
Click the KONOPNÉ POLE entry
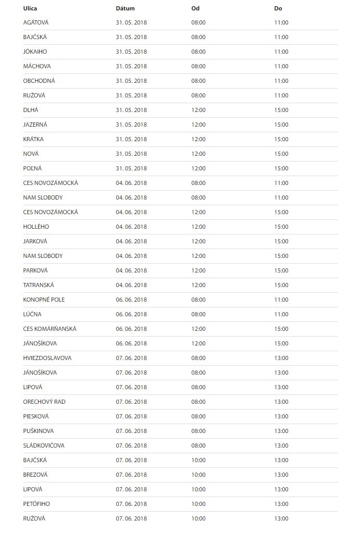pos(44,300)
